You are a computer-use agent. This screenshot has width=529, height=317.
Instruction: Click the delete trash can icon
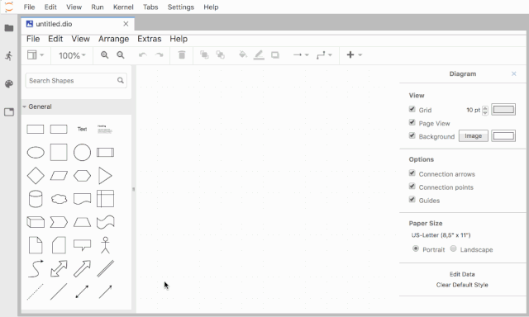[182, 55]
